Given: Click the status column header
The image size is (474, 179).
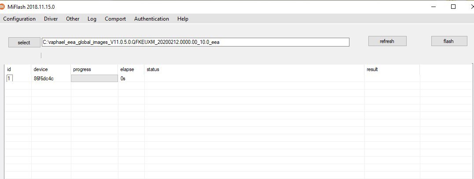Looking at the screenshot, I should (x=254, y=69).
